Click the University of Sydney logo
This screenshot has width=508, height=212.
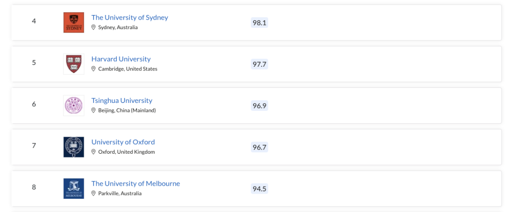(73, 23)
